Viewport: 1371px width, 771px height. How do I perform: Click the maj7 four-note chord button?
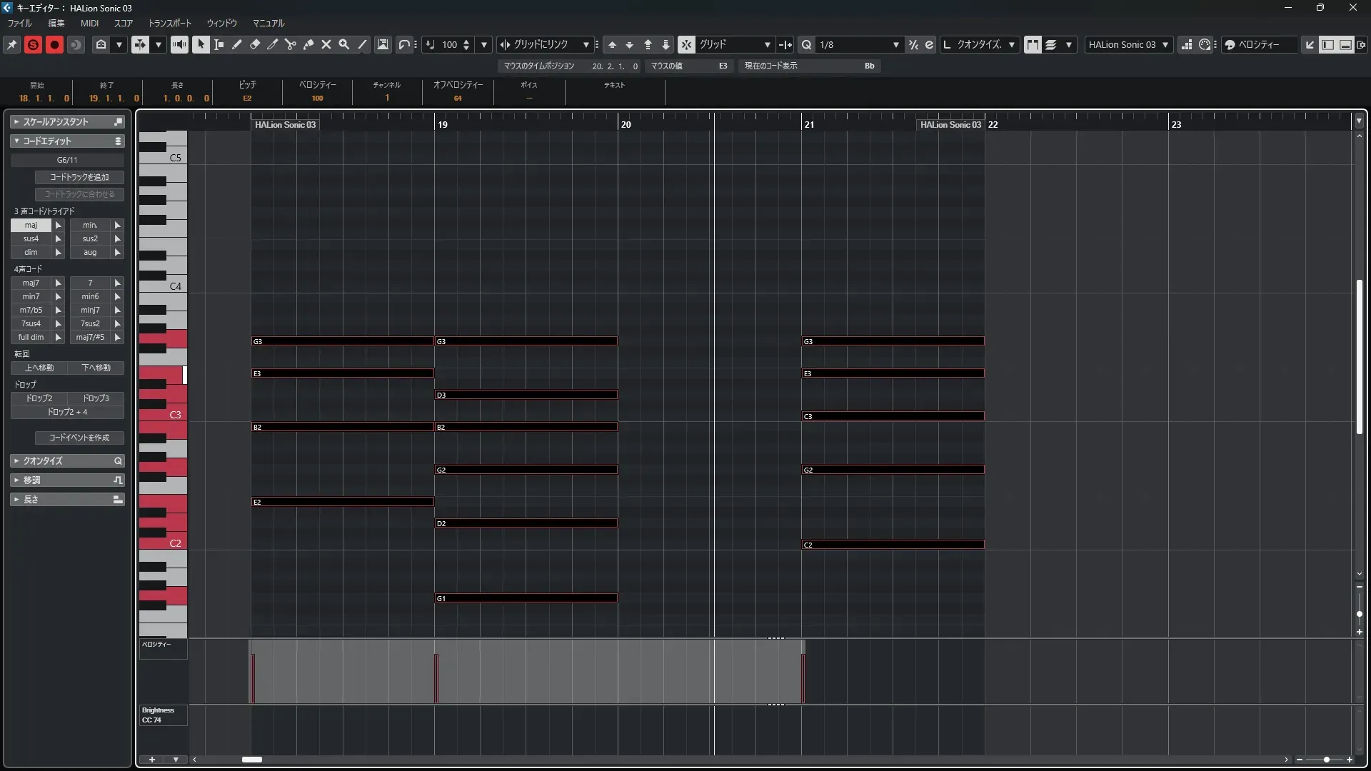click(31, 283)
